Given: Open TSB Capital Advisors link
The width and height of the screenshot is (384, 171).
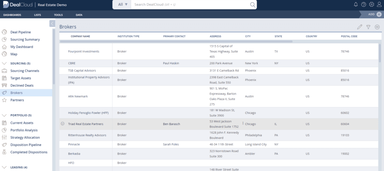Looking at the screenshot, I should click(x=82, y=71).
